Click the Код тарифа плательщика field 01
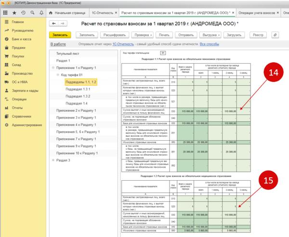289x237 pixels. pos(163,53)
